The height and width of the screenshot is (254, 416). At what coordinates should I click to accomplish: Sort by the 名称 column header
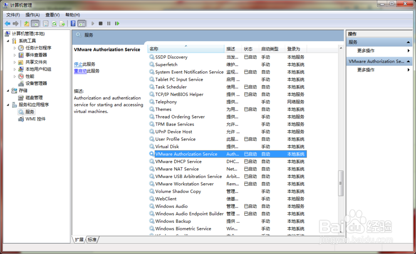pos(186,49)
